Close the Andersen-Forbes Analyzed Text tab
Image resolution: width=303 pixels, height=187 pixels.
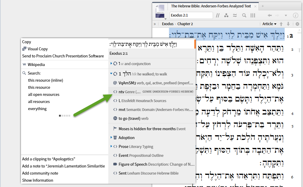[255, 7]
